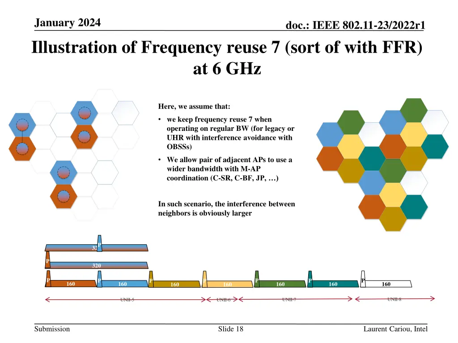Click the bullet 'We allow pair of adjacent APs'

point(229,160)
